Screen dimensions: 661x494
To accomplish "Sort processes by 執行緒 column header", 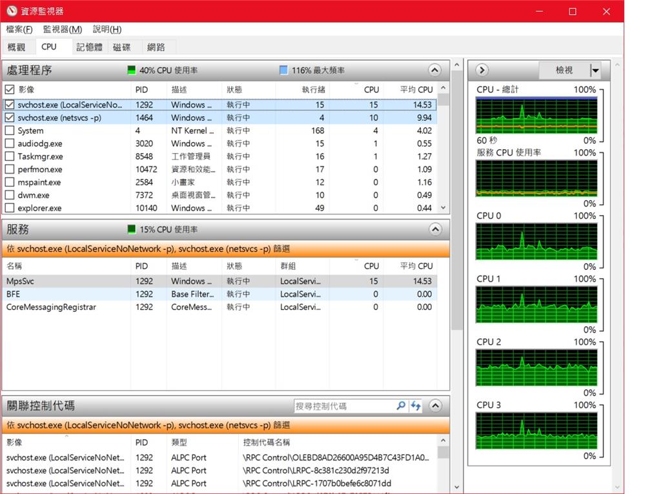I will [302, 89].
